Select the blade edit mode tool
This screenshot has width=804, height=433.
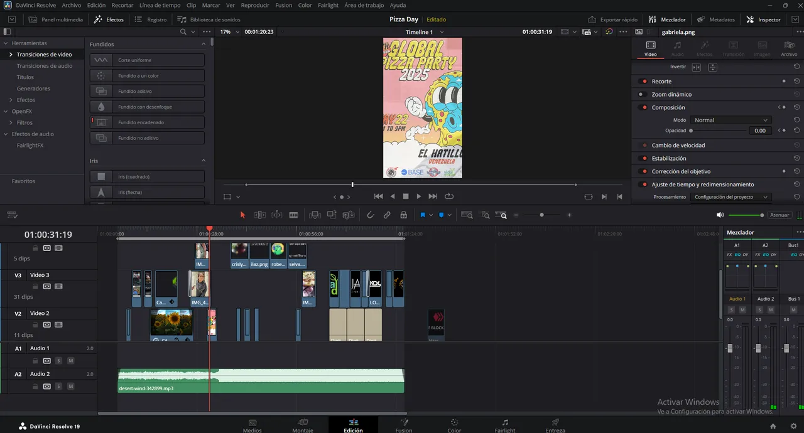(x=293, y=215)
